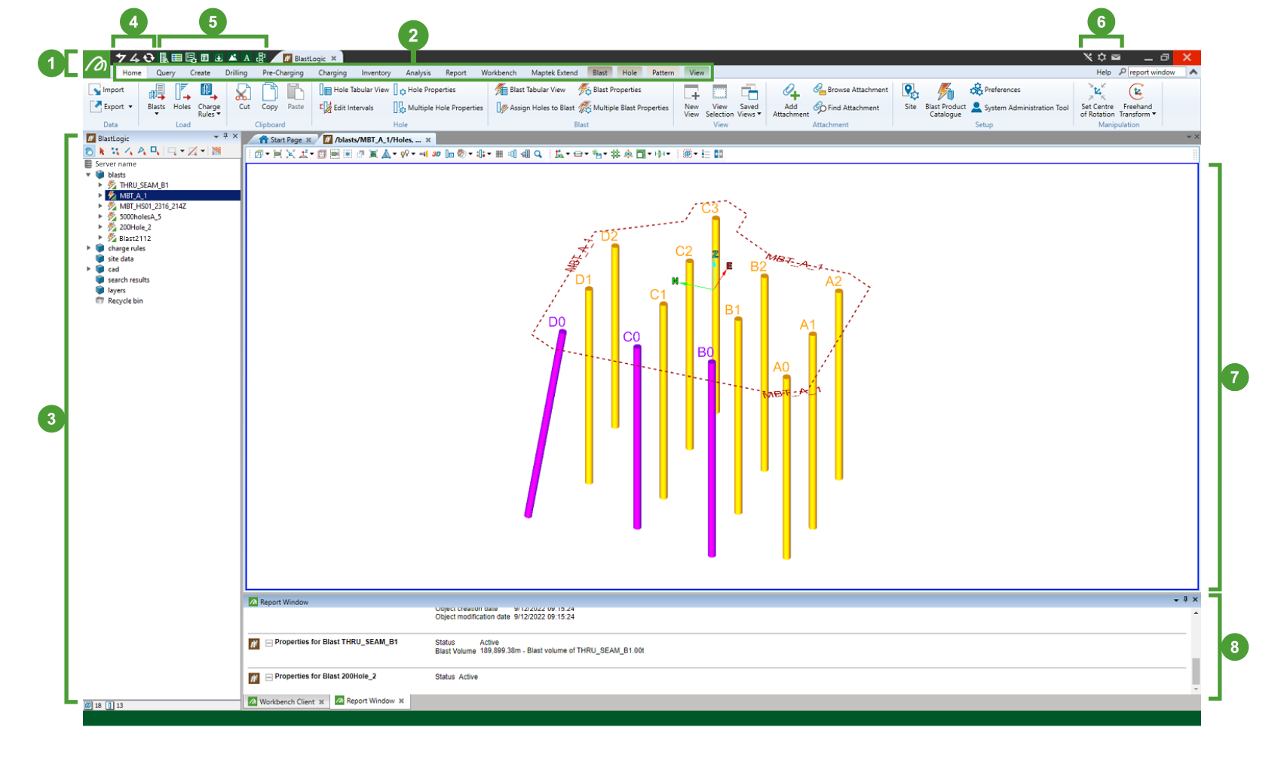The image size is (1284, 776).
Task: Click the refresh icon in the title bar
Action: pyautogui.click(x=149, y=58)
